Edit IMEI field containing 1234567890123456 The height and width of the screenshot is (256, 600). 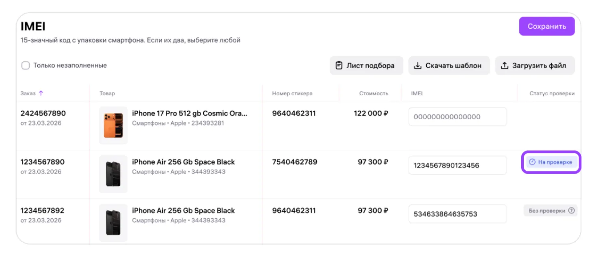(458, 166)
